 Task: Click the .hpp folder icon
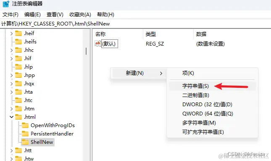tap(18, 75)
